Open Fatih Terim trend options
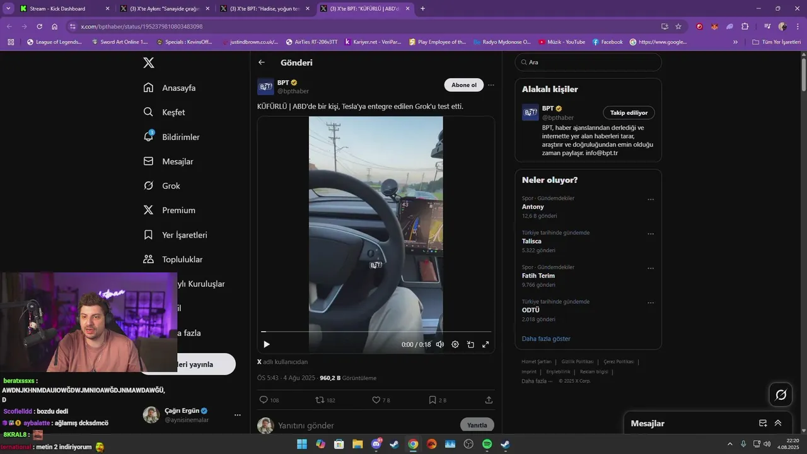The height and width of the screenshot is (454, 807). pos(651,269)
